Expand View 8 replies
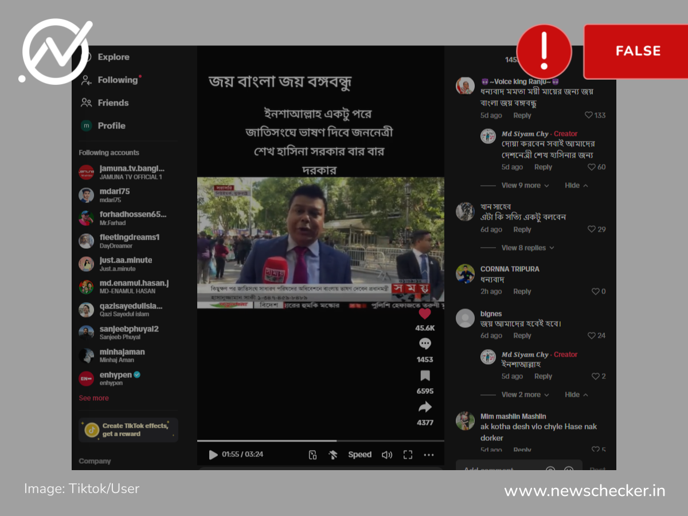The height and width of the screenshot is (516, 688). [528, 248]
